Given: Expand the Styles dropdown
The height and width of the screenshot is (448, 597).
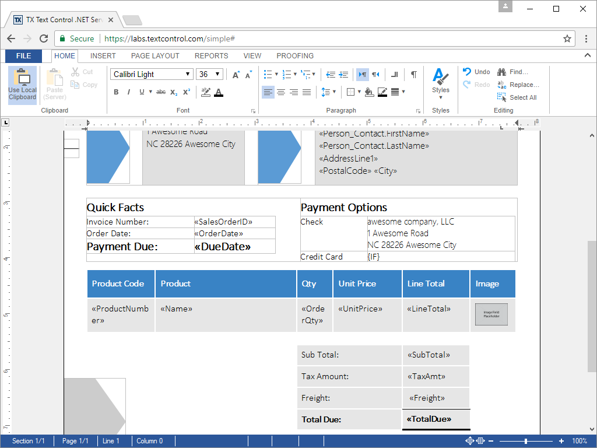Looking at the screenshot, I should (441, 85).
